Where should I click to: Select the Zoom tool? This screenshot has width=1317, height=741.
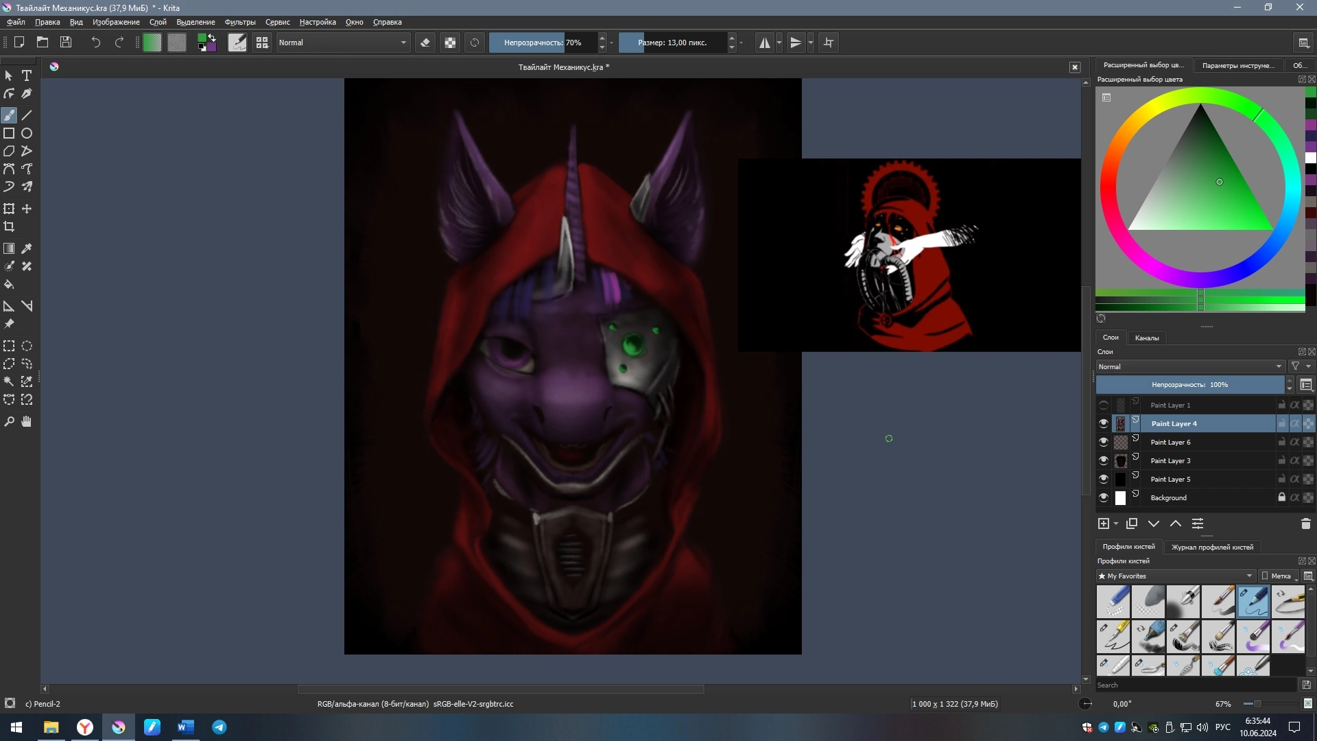pos(9,421)
